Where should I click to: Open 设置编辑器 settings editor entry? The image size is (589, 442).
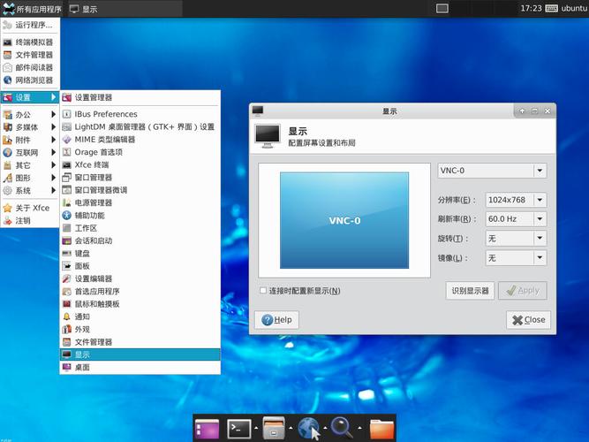[140, 278]
